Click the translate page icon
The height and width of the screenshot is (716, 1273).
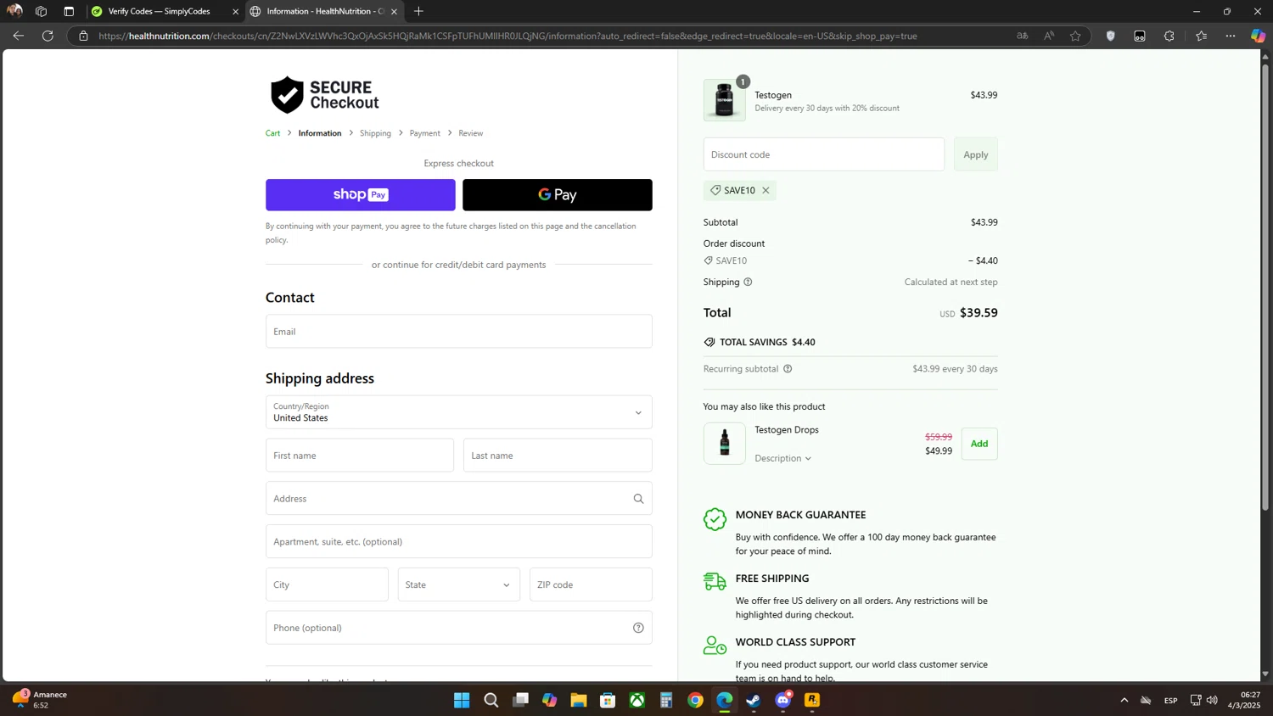click(x=1023, y=36)
